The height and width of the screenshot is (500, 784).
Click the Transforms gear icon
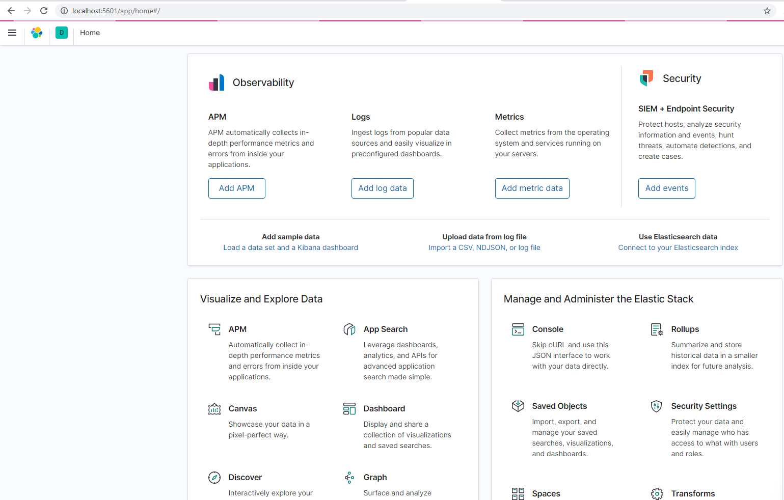click(x=657, y=493)
